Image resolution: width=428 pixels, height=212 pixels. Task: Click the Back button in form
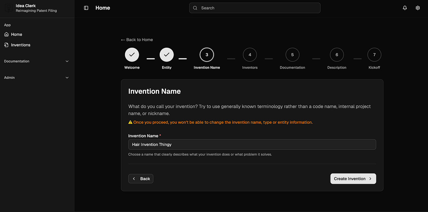pyautogui.click(x=141, y=178)
